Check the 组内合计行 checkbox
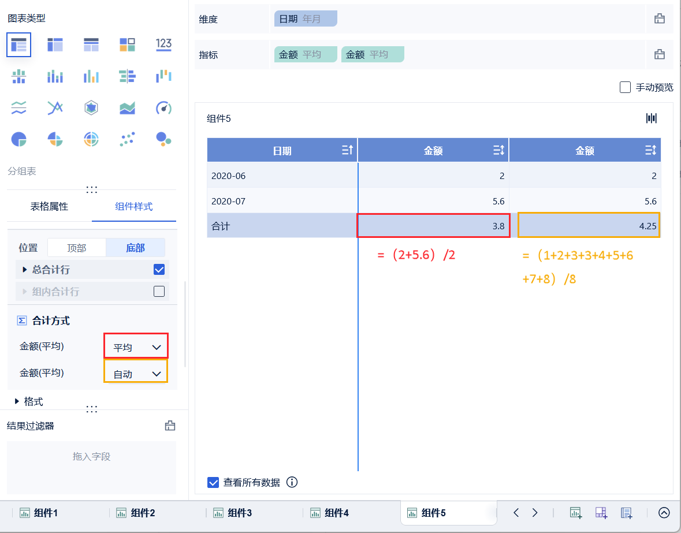The height and width of the screenshot is (533, 681). point(159,291)
